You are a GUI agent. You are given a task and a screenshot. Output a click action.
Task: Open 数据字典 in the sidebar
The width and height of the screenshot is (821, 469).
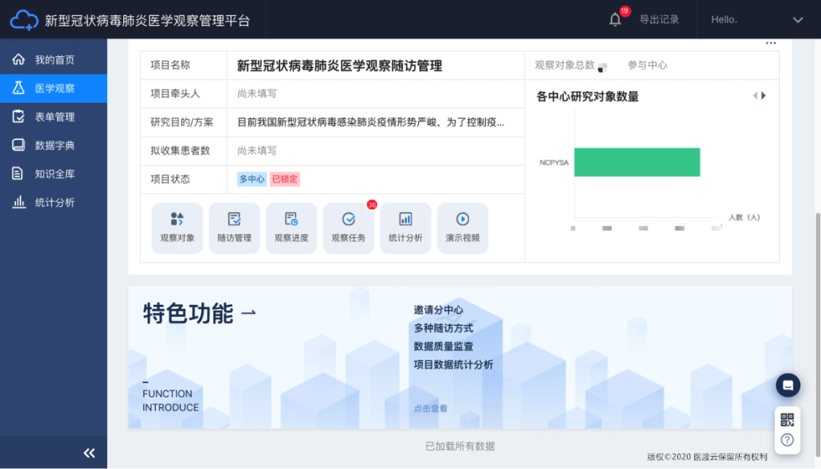53,144
